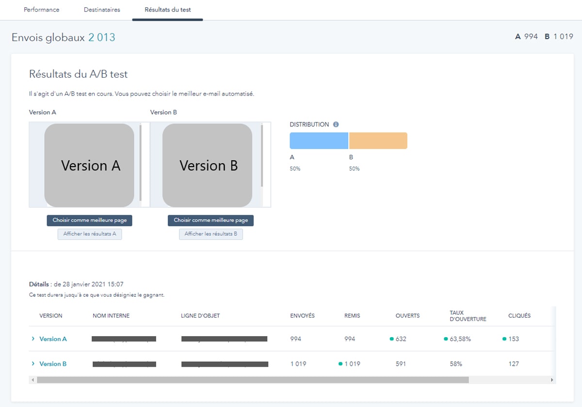Click the table scrollbar right arrow
The image size is (582, 407).
point(552,380)
